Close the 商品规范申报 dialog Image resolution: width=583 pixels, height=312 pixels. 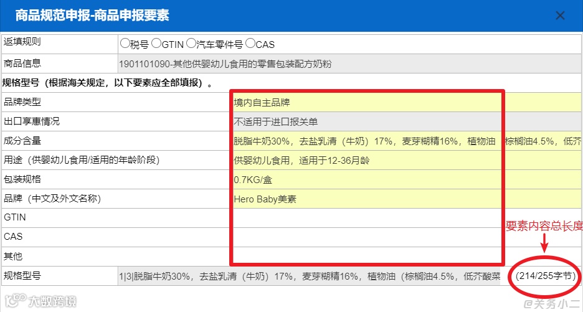click(559, 16)
